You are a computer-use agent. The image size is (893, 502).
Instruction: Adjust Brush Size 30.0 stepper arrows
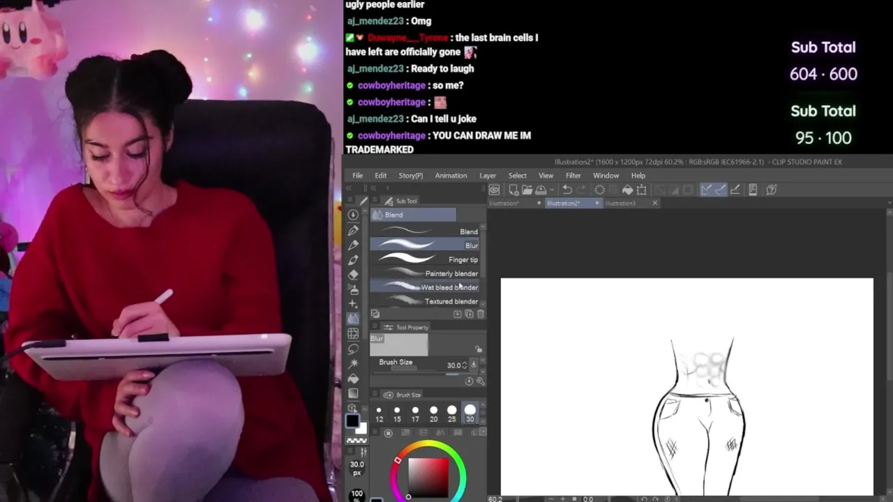coord(465,365)
